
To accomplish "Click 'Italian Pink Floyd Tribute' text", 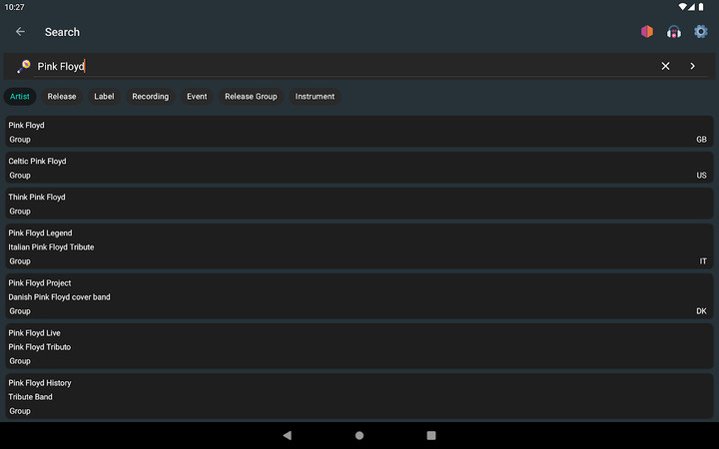I will [51, 247].
